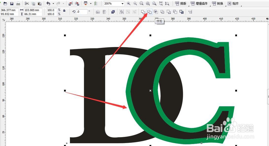Click the Trim (修剪) shaping icon
The width and height of the screenshot is (269, 146).
(149, 12)
